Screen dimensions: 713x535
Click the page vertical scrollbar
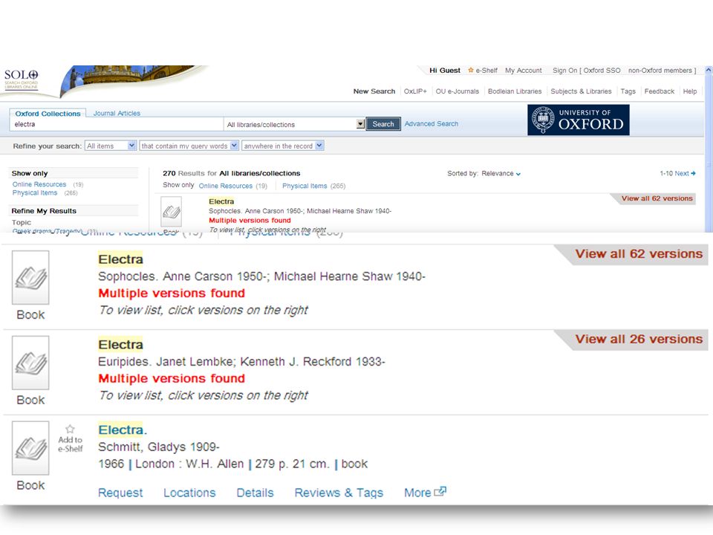pos(709,150)
